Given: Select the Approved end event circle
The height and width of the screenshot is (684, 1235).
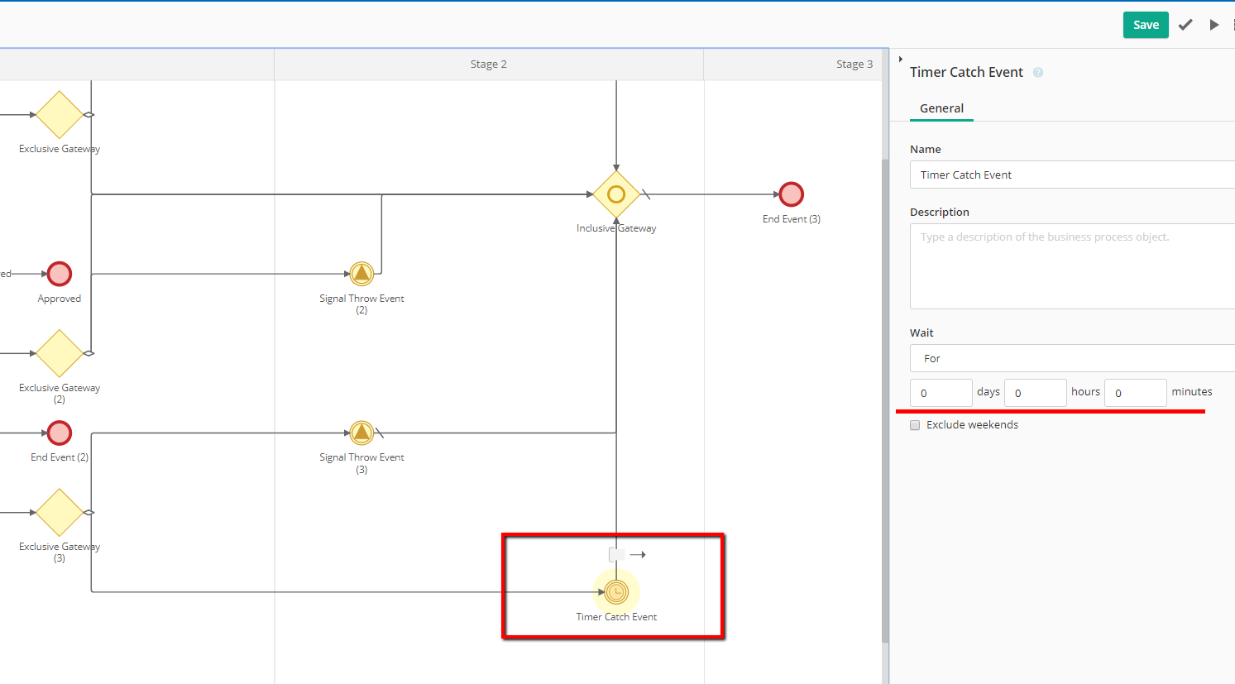Looking at the screenshot, I should 60,274.
